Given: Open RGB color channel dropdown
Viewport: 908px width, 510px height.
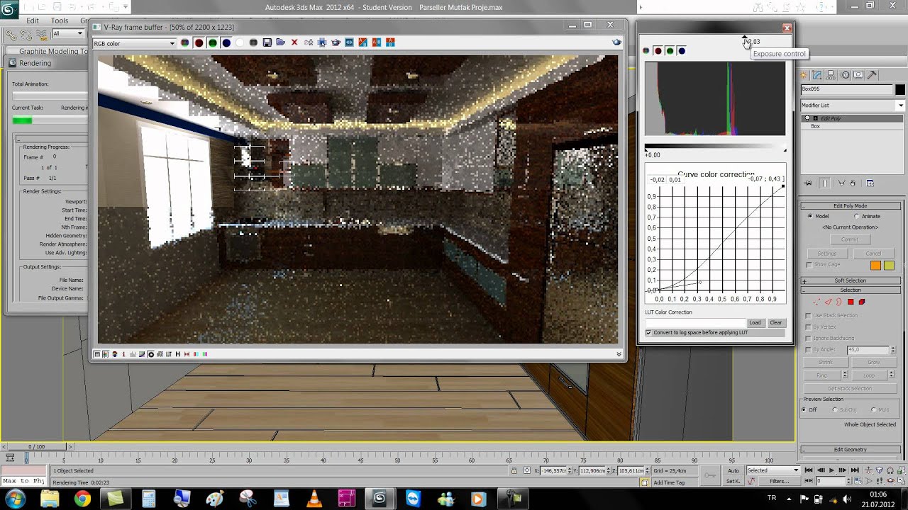Looking at the screenshot, I should pyautogui.click(x=134, y=43).
